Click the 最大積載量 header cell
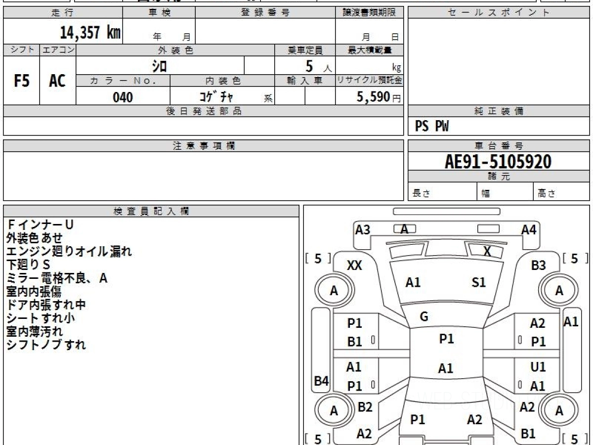 pos(369,50)
